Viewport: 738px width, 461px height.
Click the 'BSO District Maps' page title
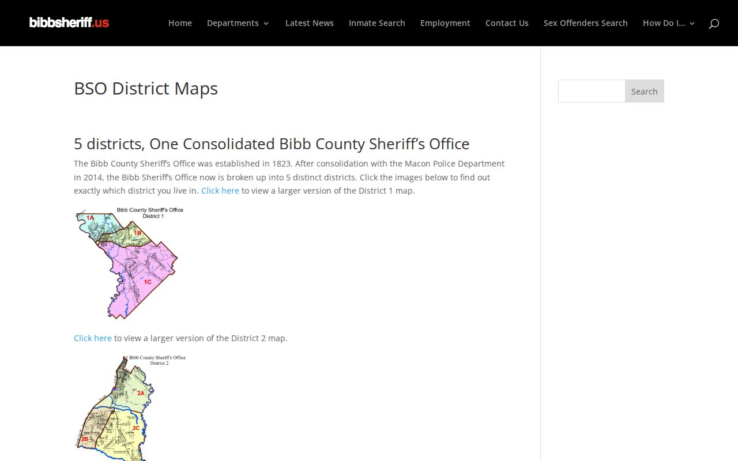pos(146,88)
